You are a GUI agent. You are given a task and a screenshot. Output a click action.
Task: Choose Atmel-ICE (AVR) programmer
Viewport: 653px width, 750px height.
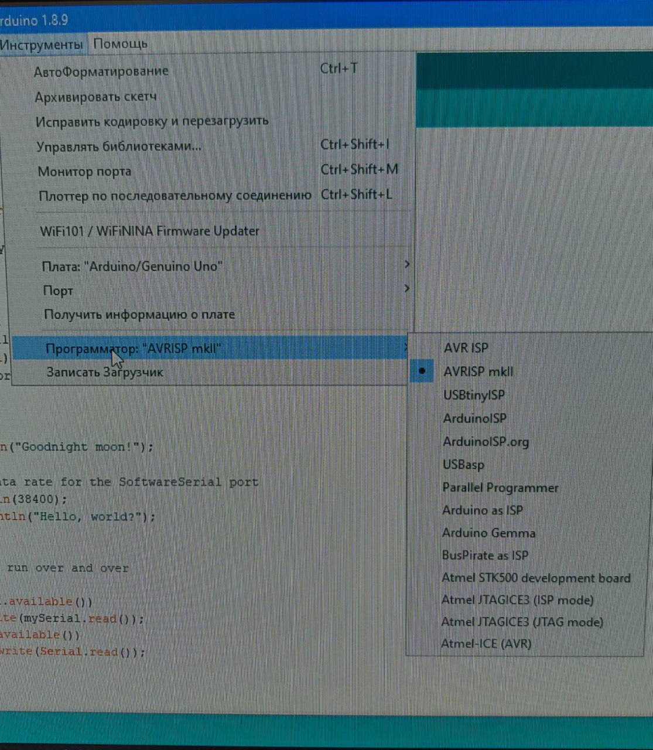[527, 644]
